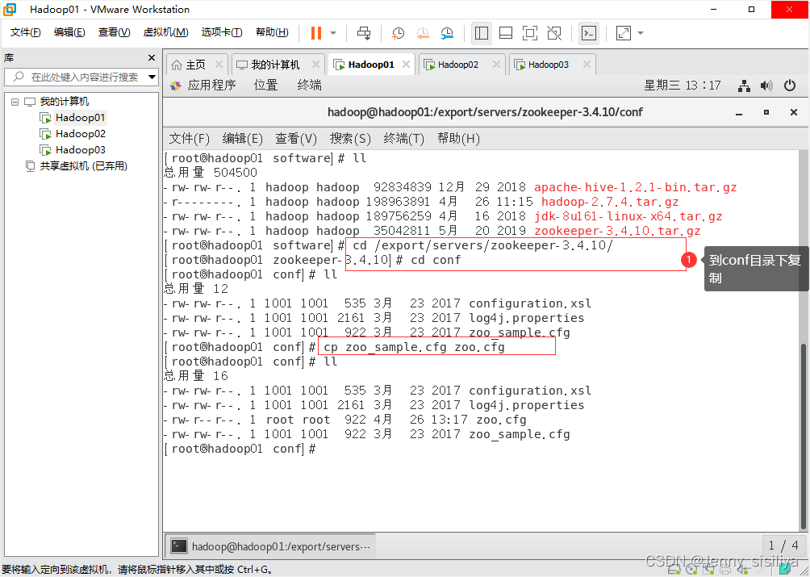Open the 编辑(E) menu in VMware
Screen dimensions: 810x577
click(x=69, y=32)
